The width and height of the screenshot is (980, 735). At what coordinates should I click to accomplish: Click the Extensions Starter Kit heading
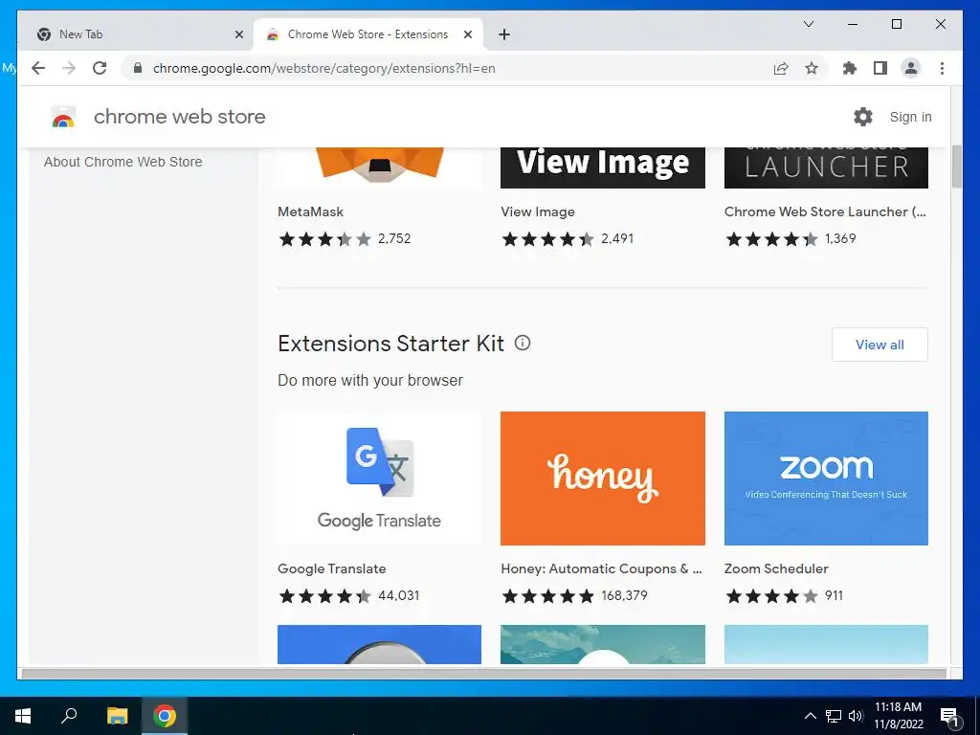(x=390, y=344)
